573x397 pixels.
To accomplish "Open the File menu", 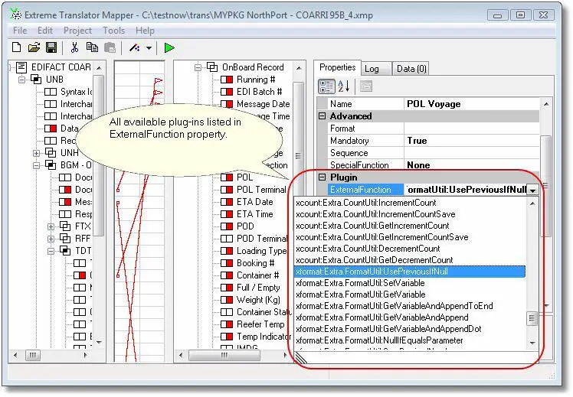I will point(20,31).
